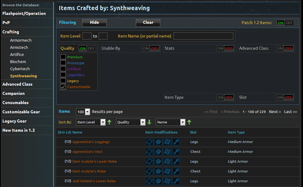Screen dimensions: 303x187
Task: Open the Results per page dropdown
Action: [x=83, y=112]
